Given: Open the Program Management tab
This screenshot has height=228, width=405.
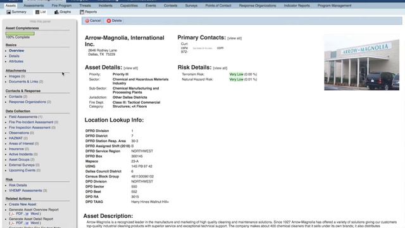Looking at the screenshot, I should pyautogui.click(x=334, y=6).
